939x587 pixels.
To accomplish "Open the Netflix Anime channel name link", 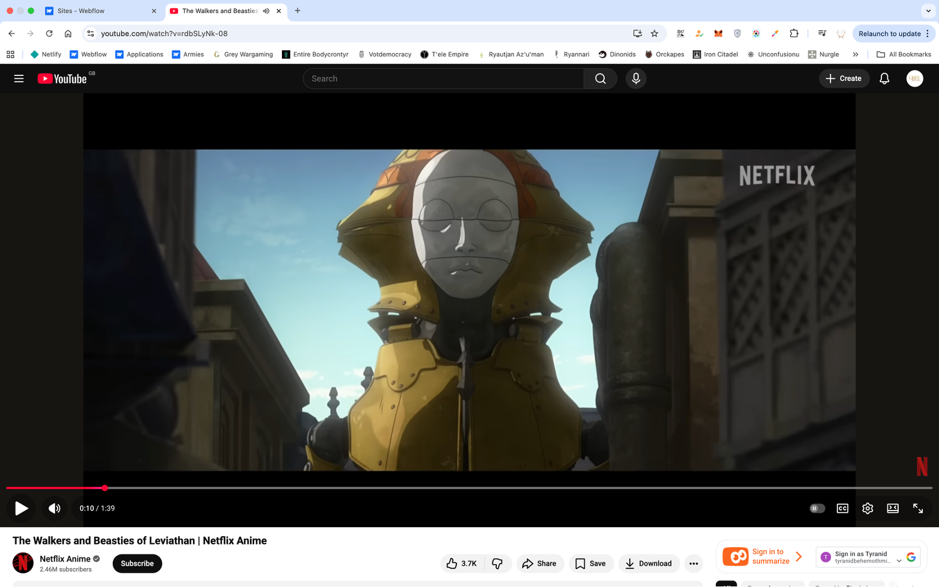I will [x=65, y=559].
